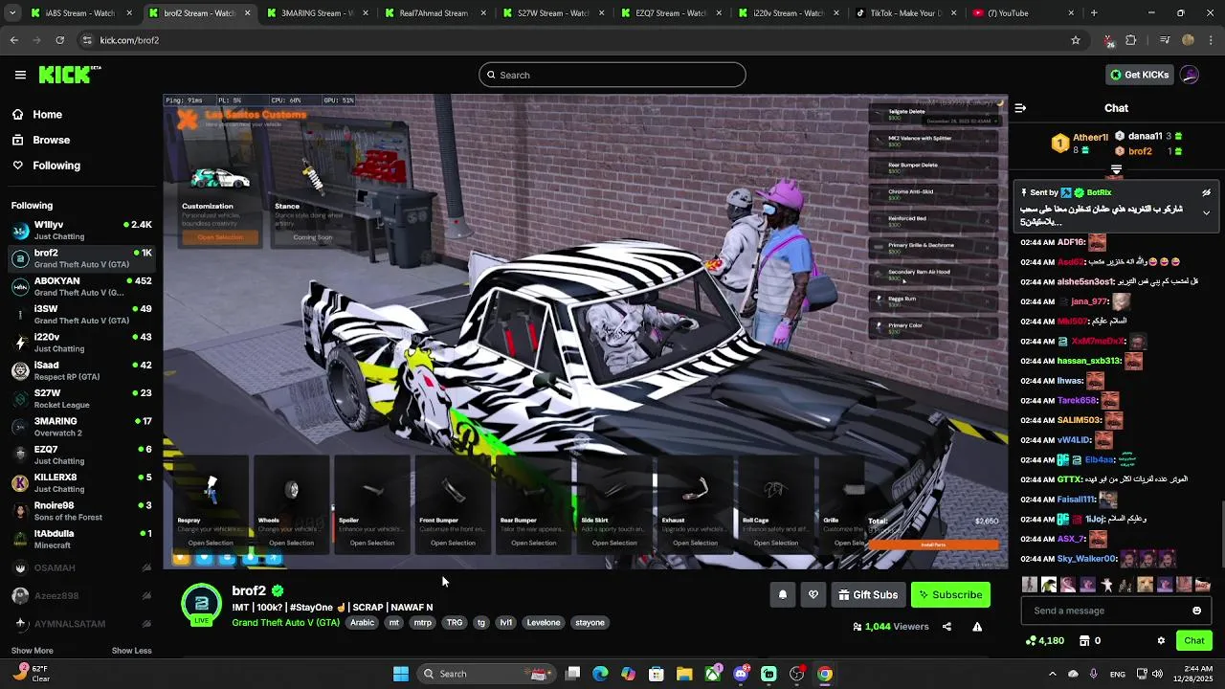Switch to the 3MARING Stream browser tab
This screenshot has width=1225, height=689.
[319, 13]
